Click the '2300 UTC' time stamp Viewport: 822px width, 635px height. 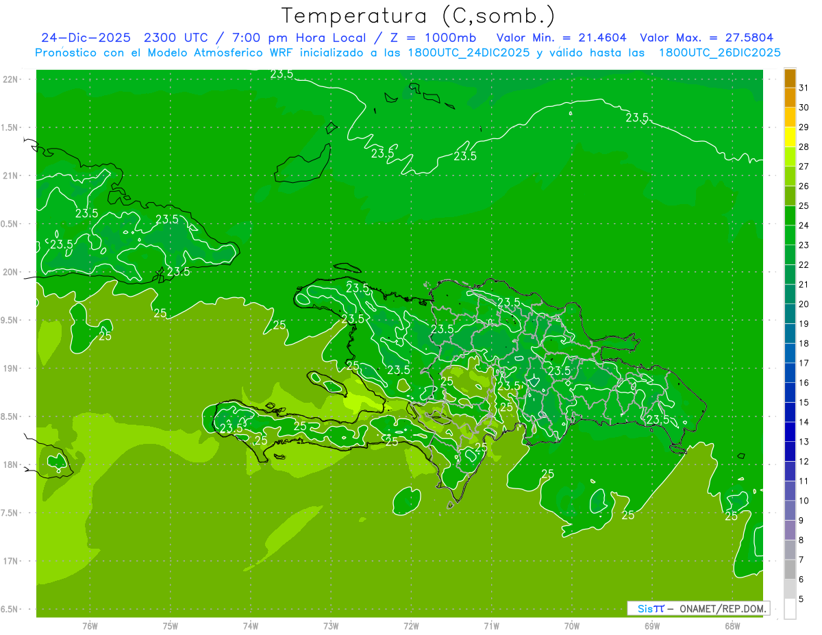point(175,38)
